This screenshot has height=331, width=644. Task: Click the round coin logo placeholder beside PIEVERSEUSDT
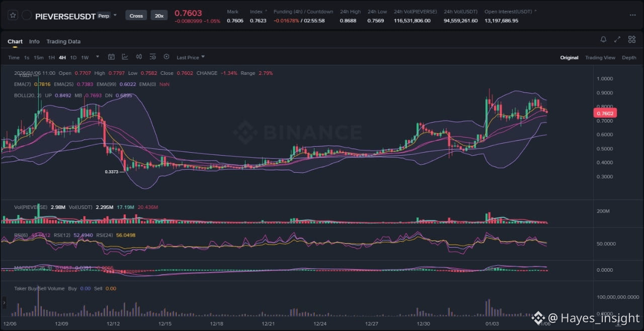point(27,16)
